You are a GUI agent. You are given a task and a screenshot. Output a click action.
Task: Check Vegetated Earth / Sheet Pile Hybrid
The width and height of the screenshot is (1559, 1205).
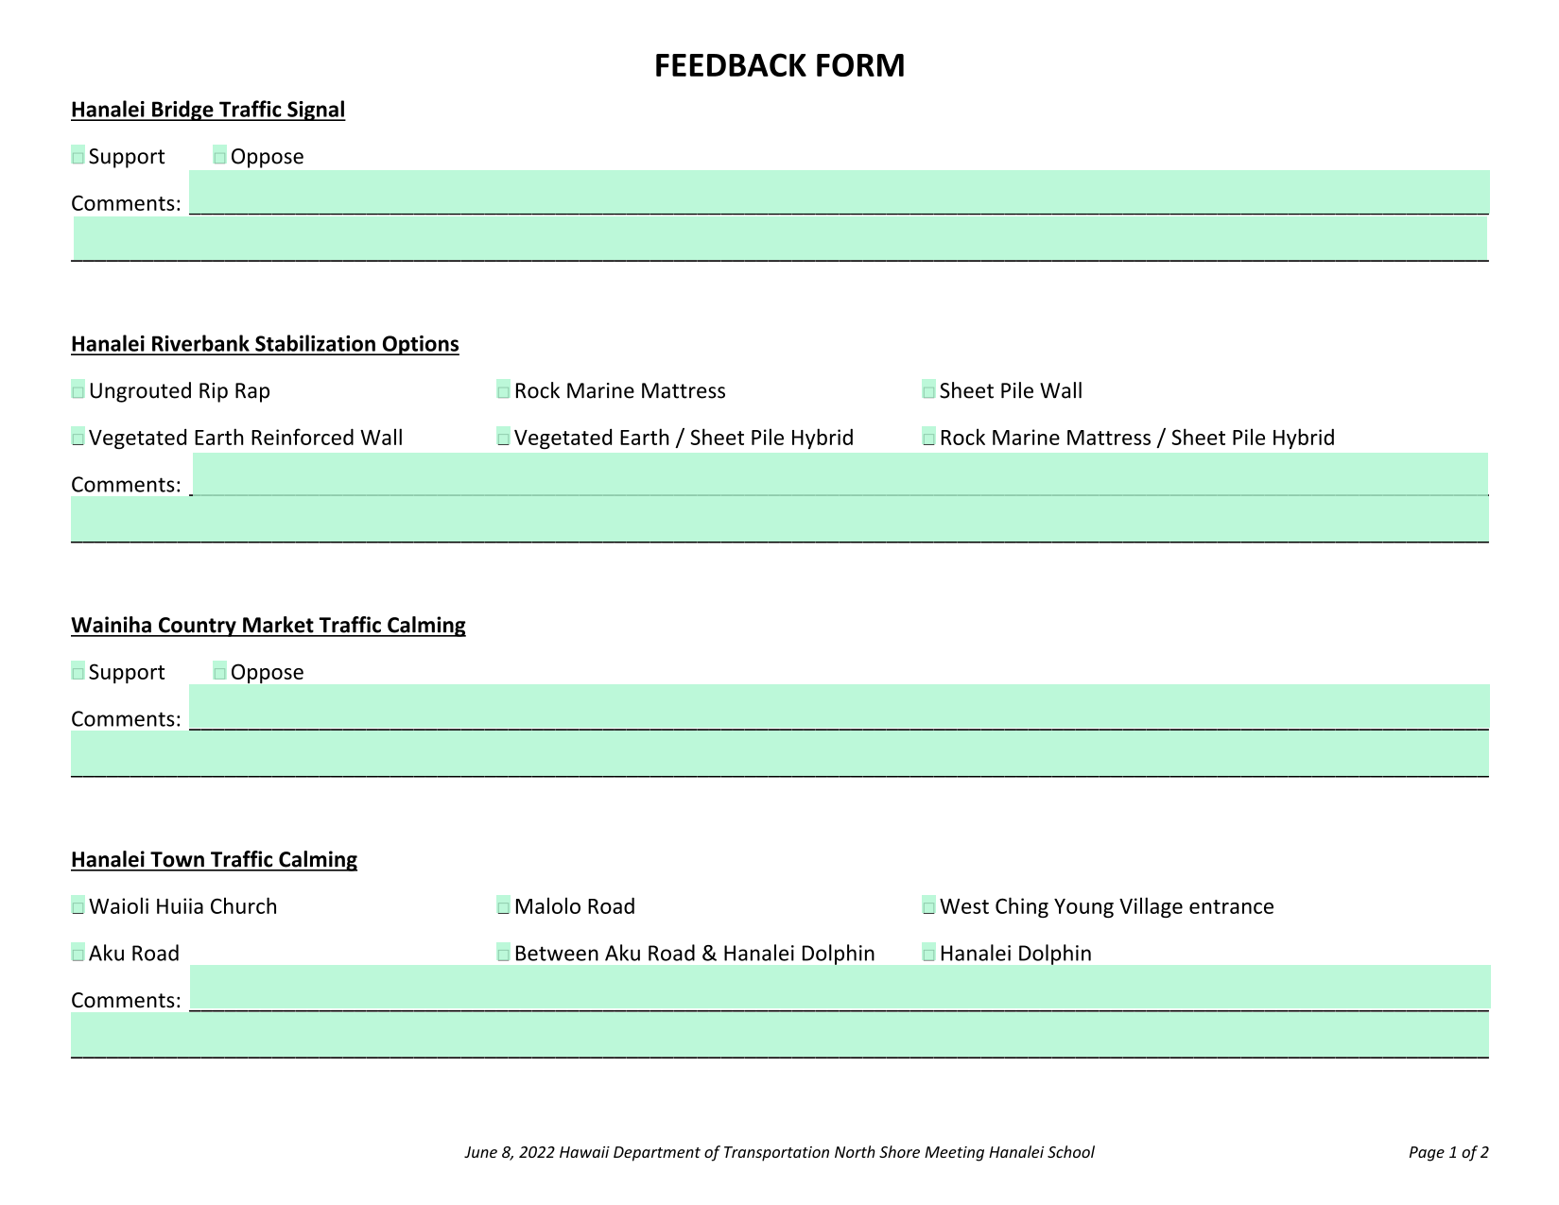[x=504, y=437]
